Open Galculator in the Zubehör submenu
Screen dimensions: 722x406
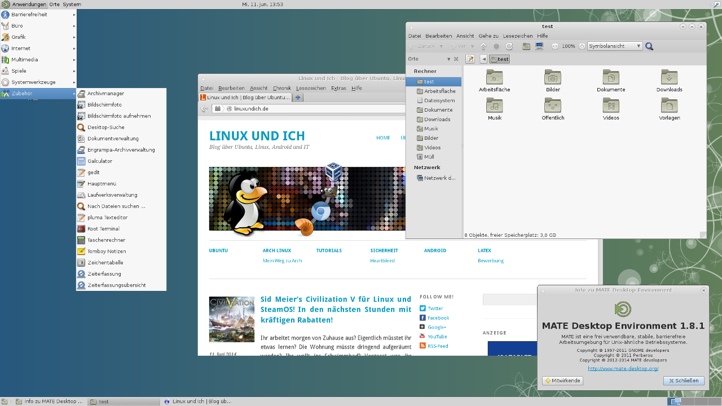[121, 161]
